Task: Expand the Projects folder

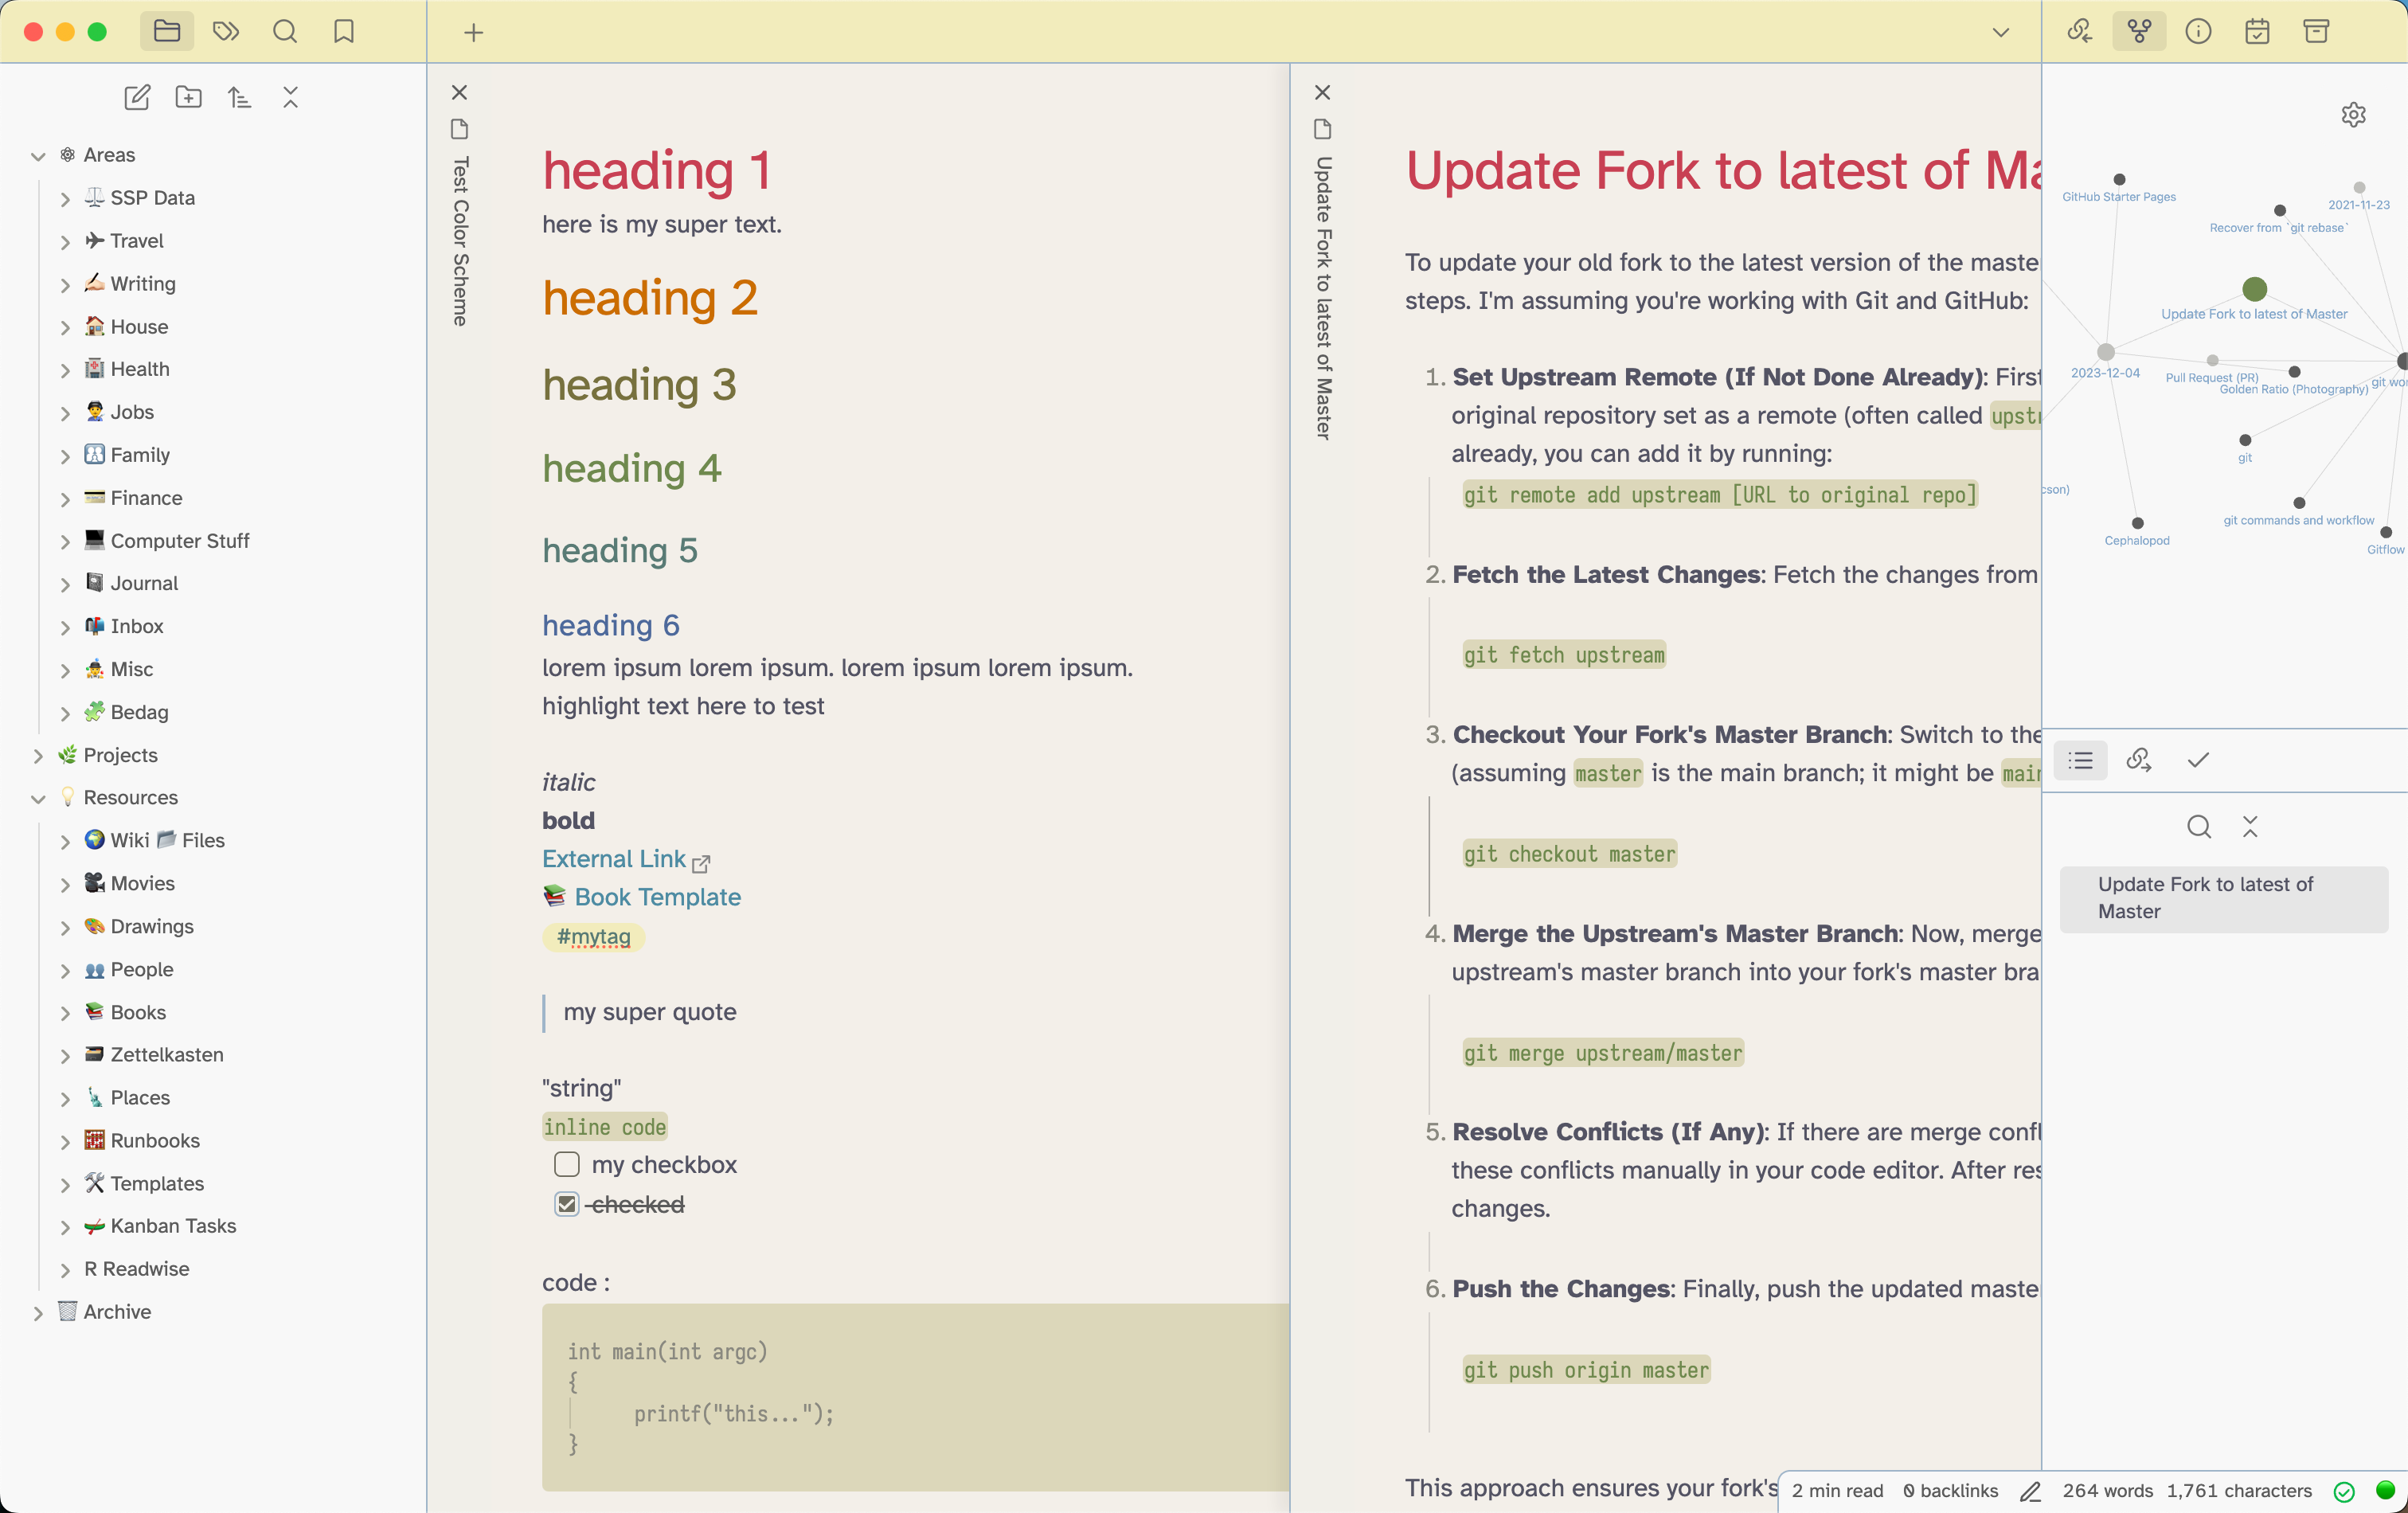Action: tap(38, 755)
